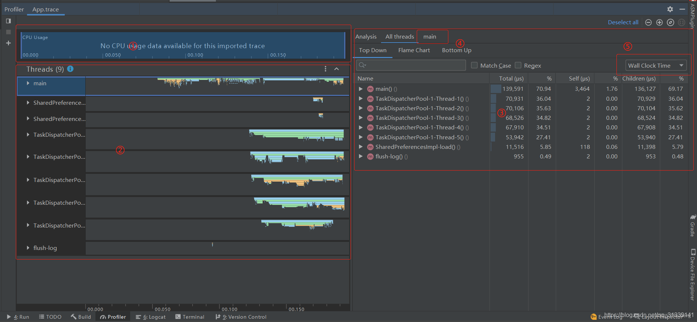Toggle the sessions panel sidebar icon
This screenshot has width=697, height=322.
click(x=8, y=21)
